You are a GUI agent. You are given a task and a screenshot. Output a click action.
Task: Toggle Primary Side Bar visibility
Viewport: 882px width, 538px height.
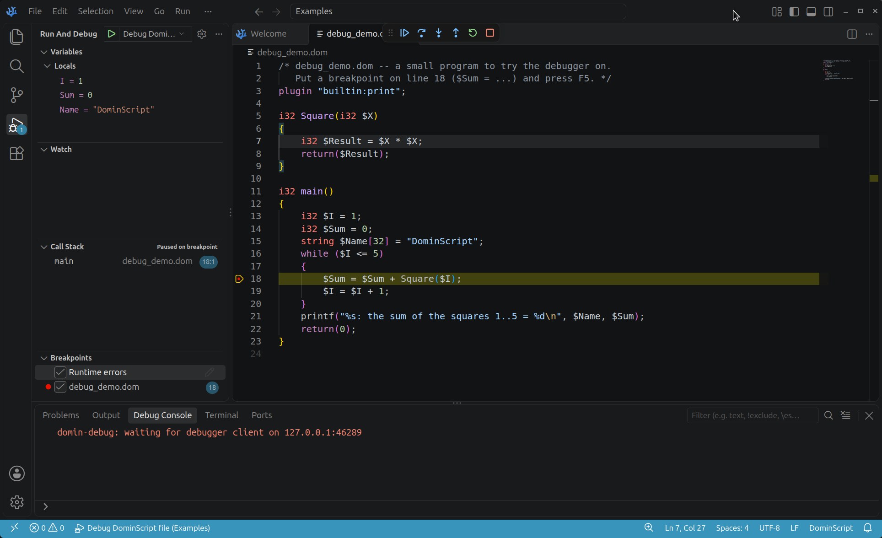pos(794,11)
